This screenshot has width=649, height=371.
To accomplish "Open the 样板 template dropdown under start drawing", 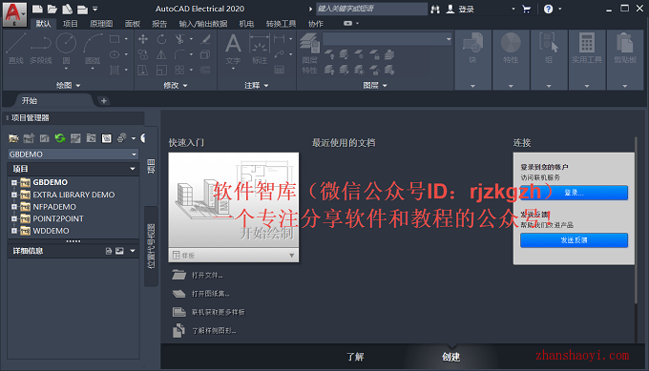I will click(x=234, y=256).
